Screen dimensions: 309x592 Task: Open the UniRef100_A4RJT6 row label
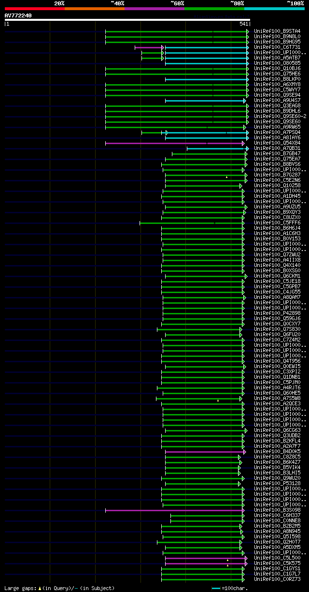pyautogui.click(x=277, y=388)
